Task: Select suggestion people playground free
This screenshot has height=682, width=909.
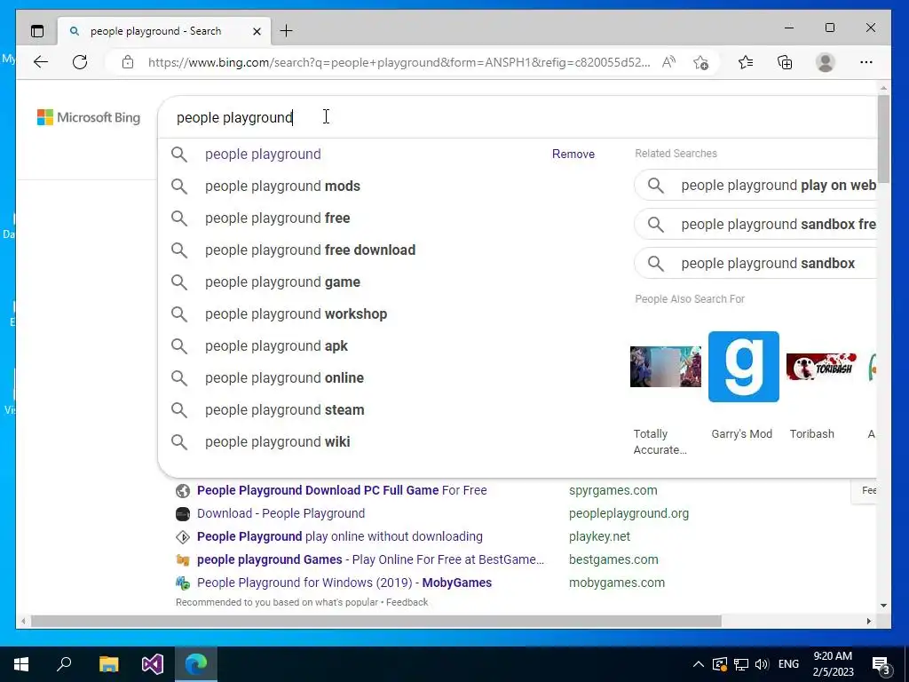Action: (277, 218)
